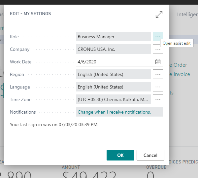
Task: Click the CRONUS USA, Inc. company field
Action: click(113, 49)
